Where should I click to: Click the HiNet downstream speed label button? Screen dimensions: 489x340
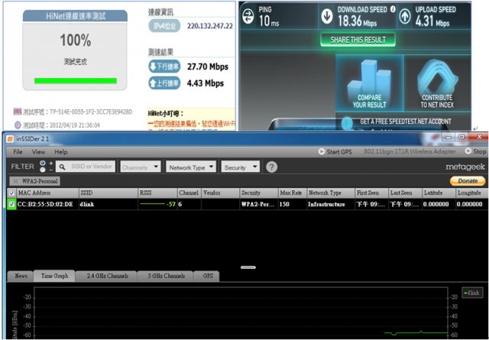point(164,66)
